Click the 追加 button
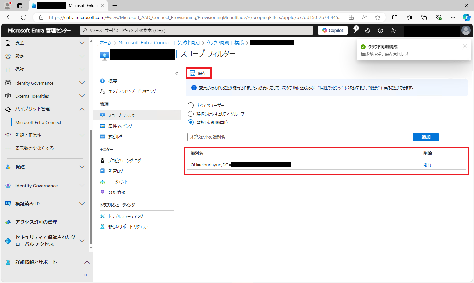 click(x=426, y=137)
